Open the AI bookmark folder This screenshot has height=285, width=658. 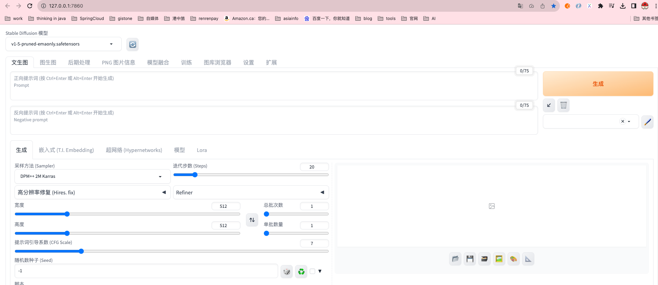click(x=430, y=18)
